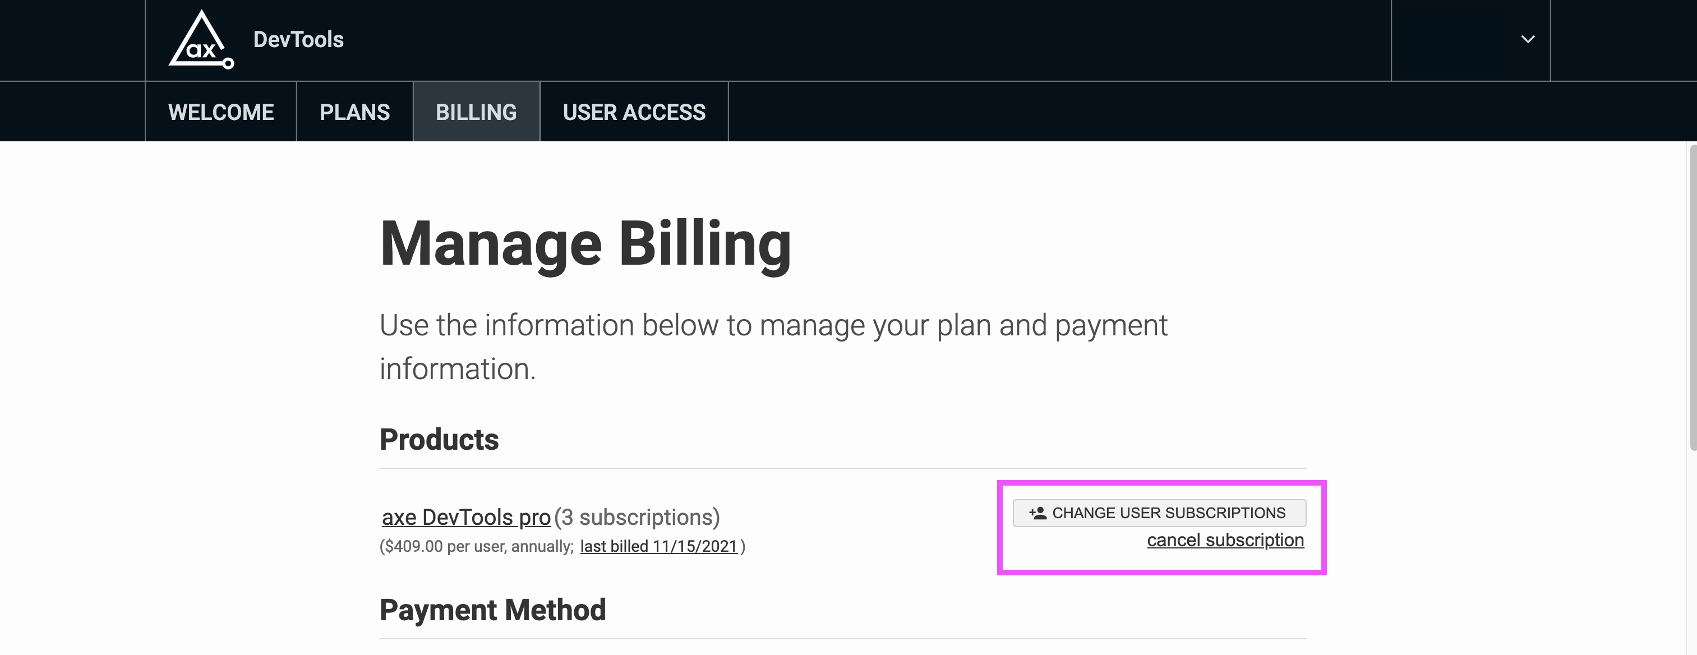The height and width of the screenshot is (655, 1697).
Task: Click the last billed 11/15/2021 link
Action: coord(660,546)
